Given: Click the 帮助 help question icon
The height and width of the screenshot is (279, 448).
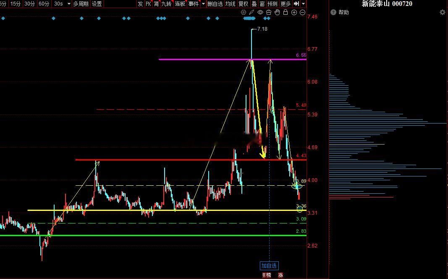Looking at the screenshot, I should [x=333, y=12].
